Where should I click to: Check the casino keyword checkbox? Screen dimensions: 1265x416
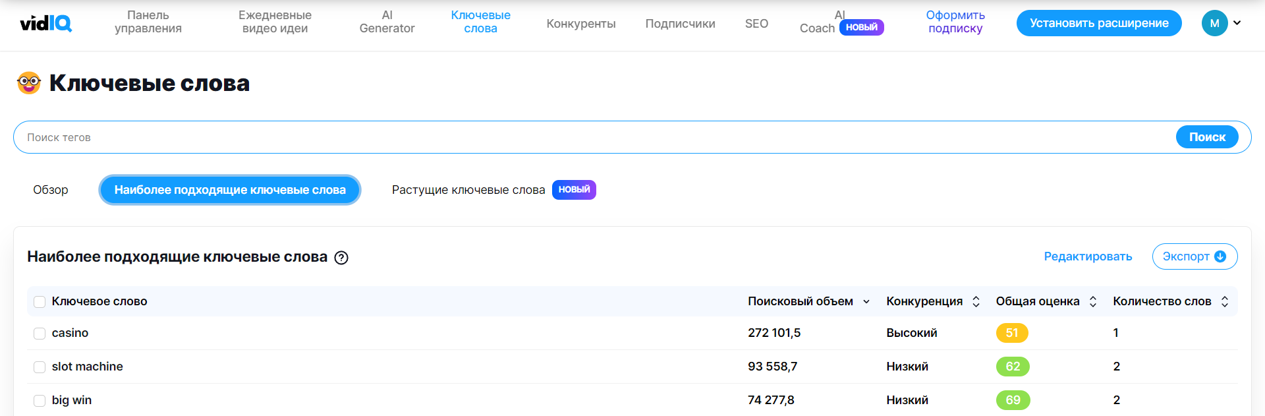coord(40,334)
